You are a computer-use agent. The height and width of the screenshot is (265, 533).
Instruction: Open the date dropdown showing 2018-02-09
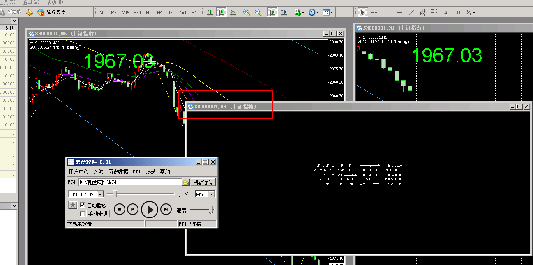[100, 194]
